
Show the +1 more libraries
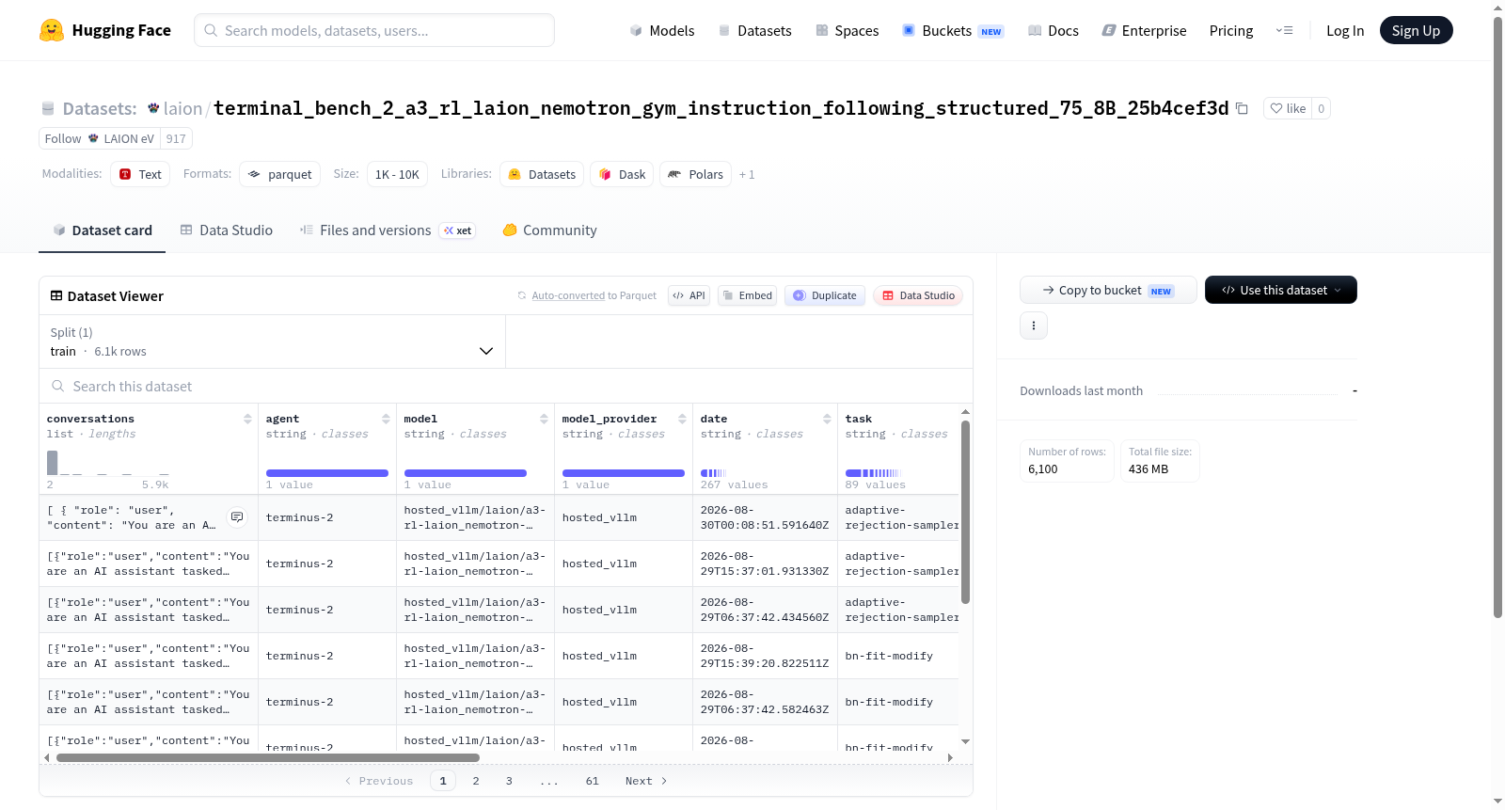click(747, 174)
